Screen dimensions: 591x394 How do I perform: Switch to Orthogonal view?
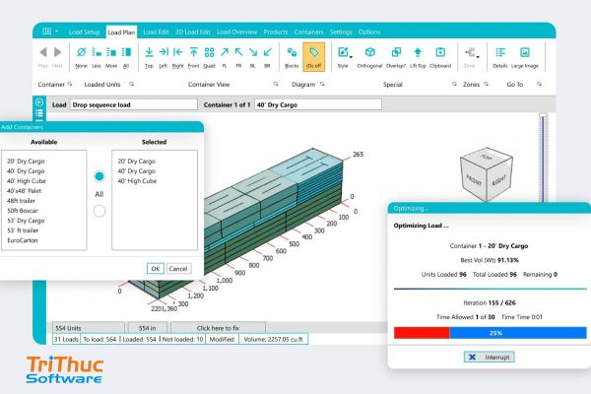click(369, 55)
